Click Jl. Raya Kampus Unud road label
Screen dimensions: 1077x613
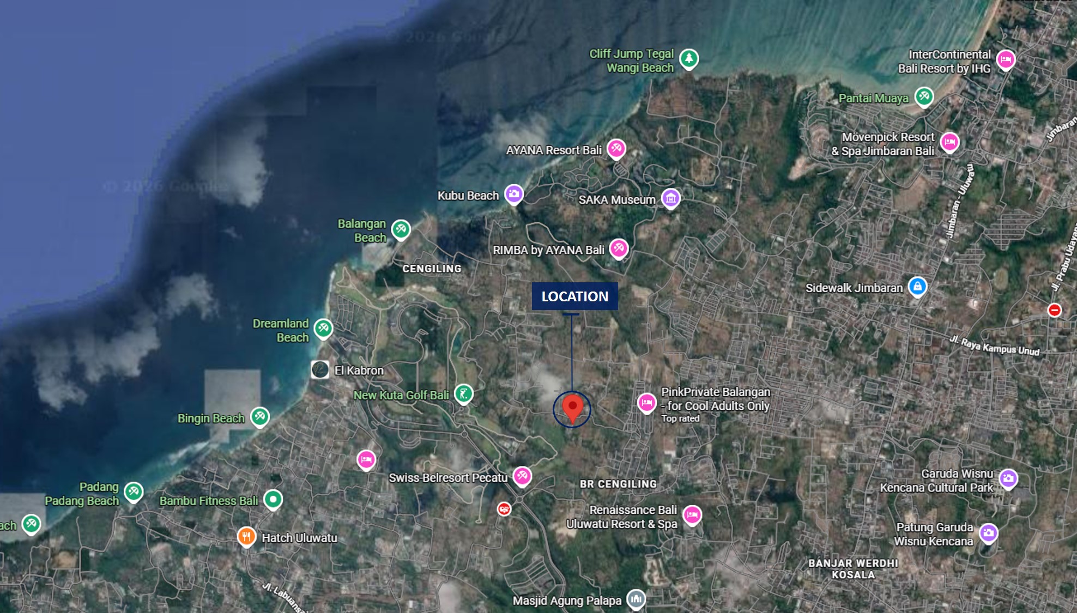click(995, 345)
